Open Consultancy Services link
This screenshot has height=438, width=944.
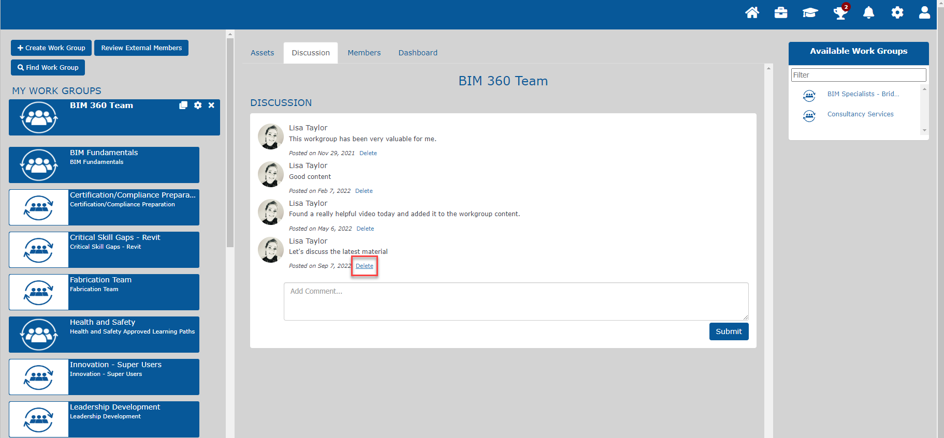(x=860, y=114)
